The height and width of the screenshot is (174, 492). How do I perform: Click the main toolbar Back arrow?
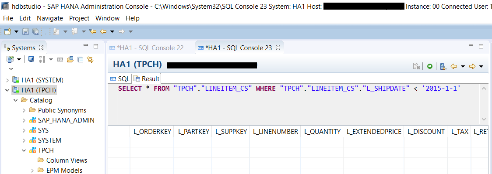coord(103,31)
